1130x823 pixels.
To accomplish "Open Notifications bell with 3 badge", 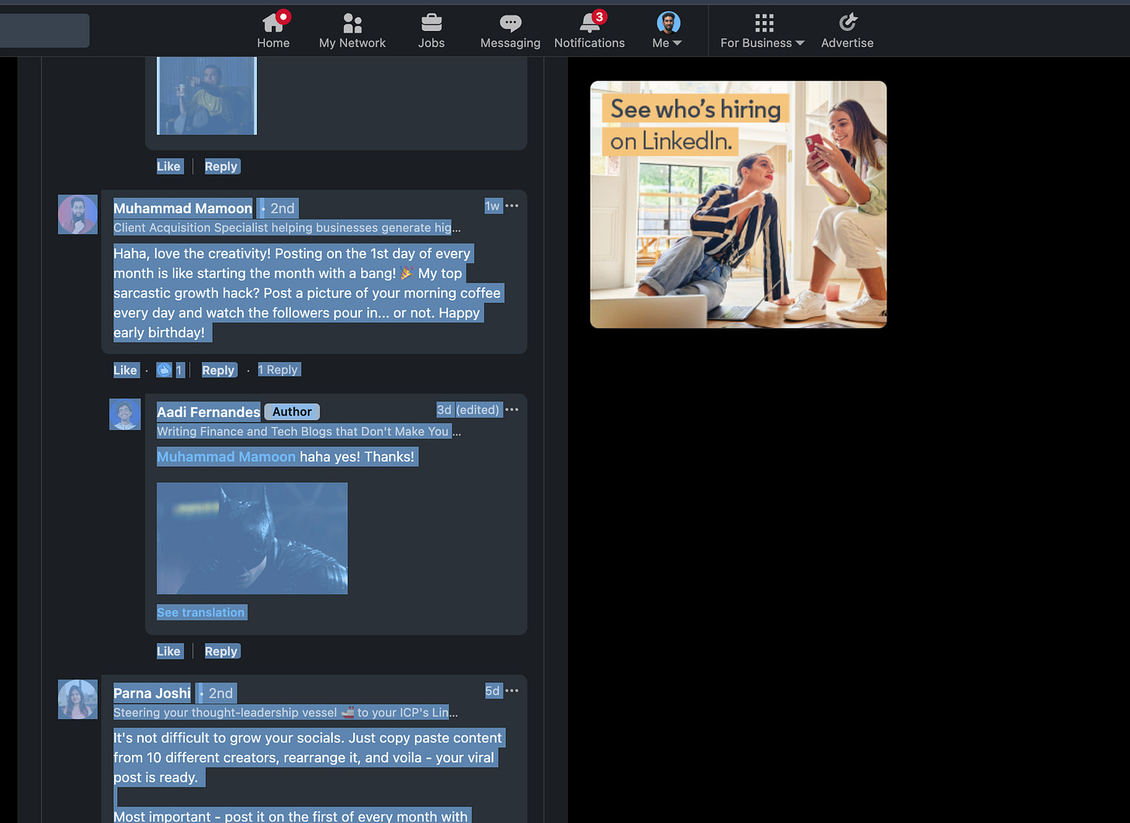I will tap(590, 30).
